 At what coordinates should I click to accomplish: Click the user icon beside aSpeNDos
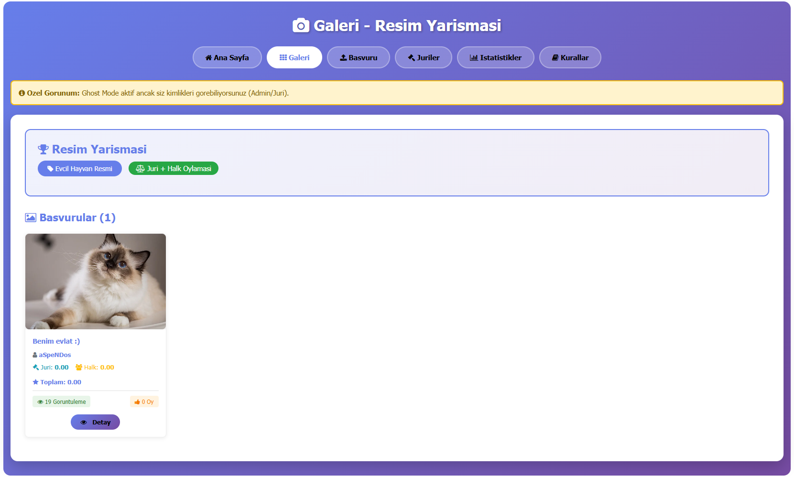pos(35,355)
